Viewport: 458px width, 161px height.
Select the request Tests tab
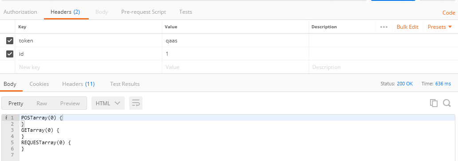click(x=186, y=12)
